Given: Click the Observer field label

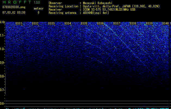Looking at the screenshot, I should point(55,3).
